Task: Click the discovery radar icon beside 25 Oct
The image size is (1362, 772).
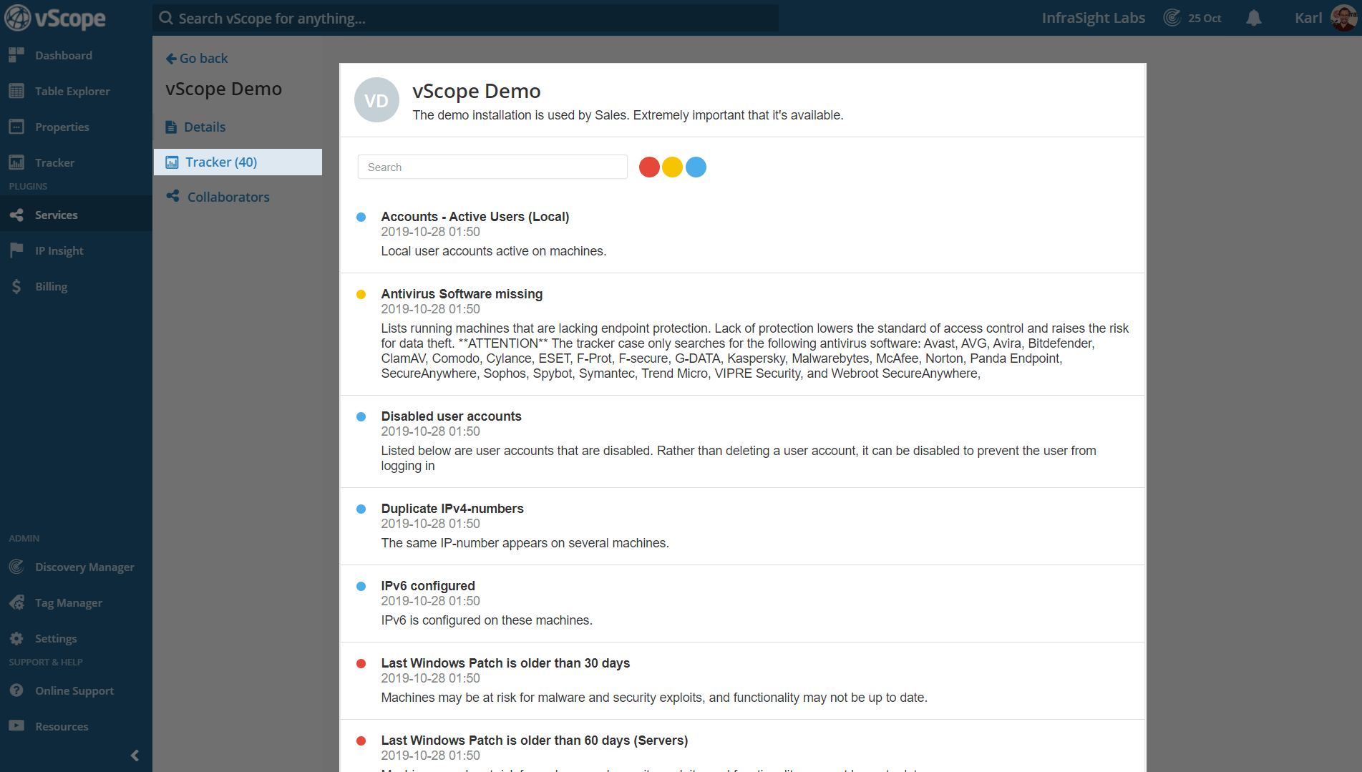Action: click(x=1172, y=18)
